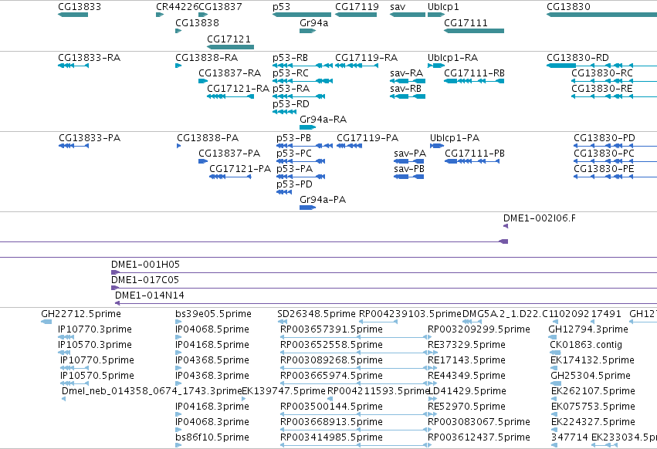Click the p53-PA protein feature
Screen dimensions: 657x449
pyautogui.click(x=301, y=177)
